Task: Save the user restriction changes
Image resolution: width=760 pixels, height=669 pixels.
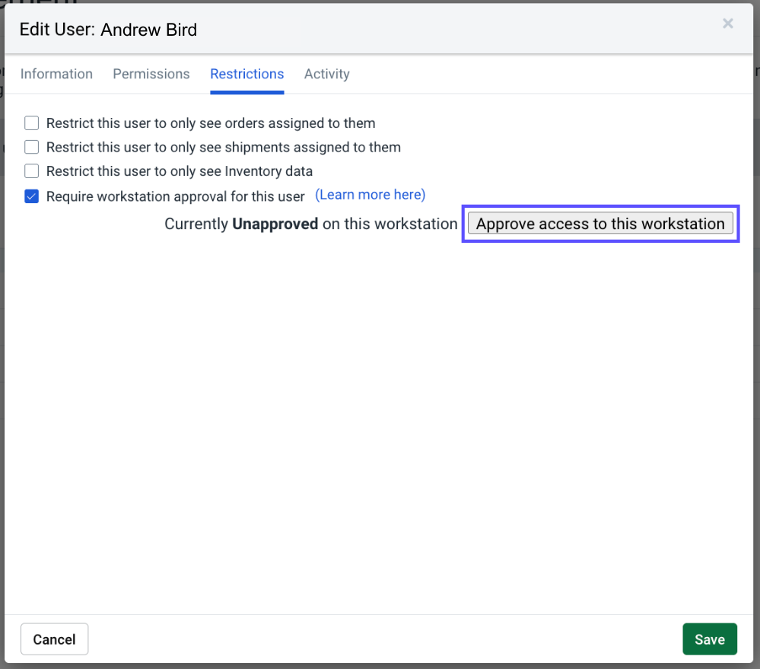Action: [709, 639]
